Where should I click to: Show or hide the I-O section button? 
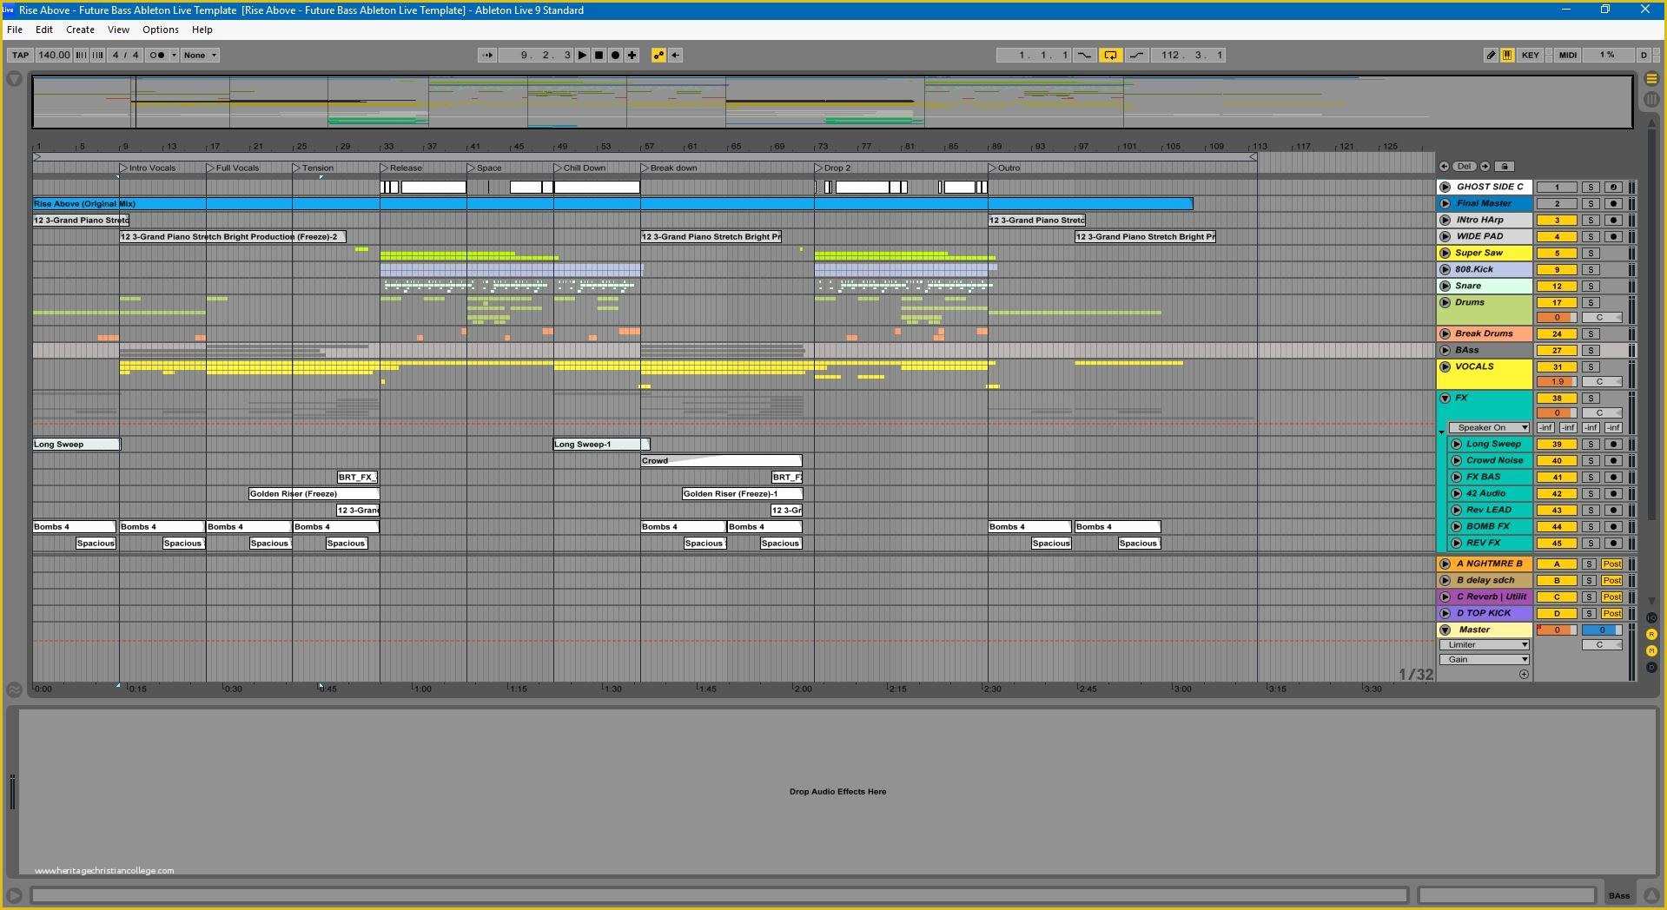coord(1651,618)
